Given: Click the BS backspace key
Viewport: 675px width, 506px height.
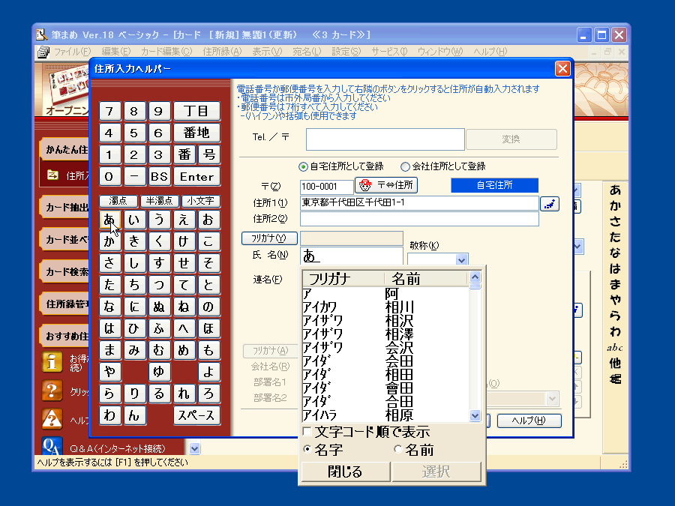Looking at the screenshot, I should (159, 176).
